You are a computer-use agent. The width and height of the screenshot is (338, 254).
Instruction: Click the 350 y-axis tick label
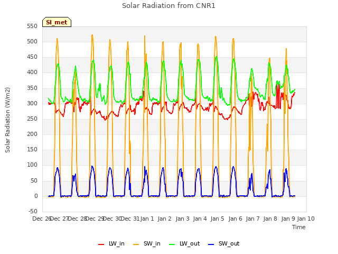(x=32, y=88)
